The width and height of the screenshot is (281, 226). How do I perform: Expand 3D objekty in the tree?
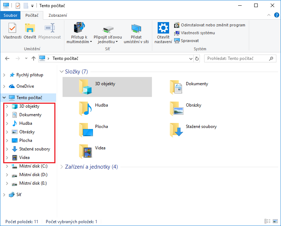(x=7, y=106)
